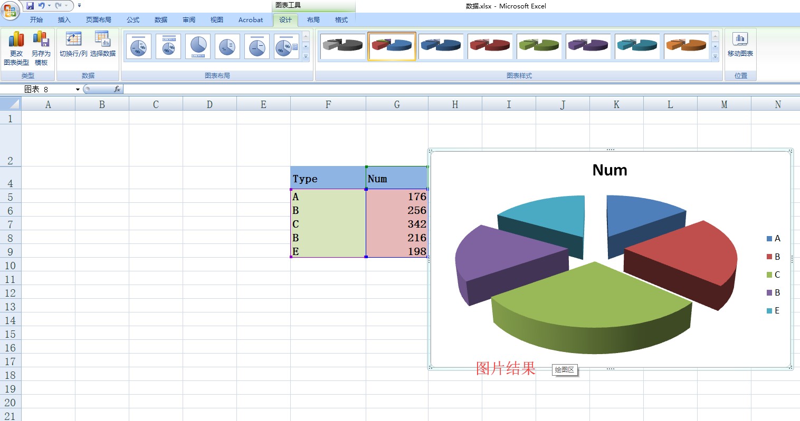Apply second chart layout thumbnail

coord(168,46)
